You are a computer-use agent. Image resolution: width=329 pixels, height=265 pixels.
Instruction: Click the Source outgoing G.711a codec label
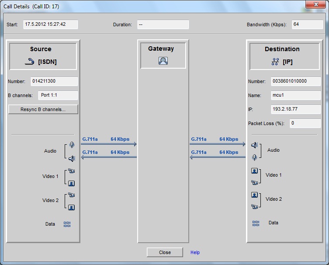(x=90, y=139)
